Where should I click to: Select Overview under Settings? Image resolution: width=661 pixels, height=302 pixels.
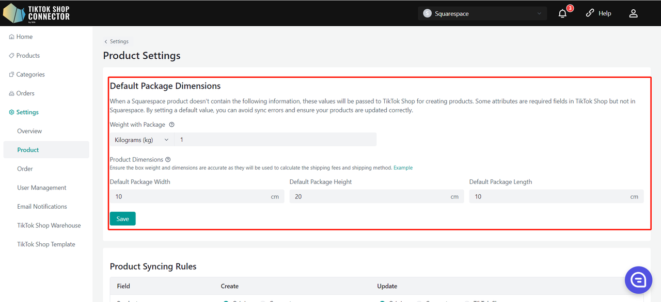pos(29,131)
